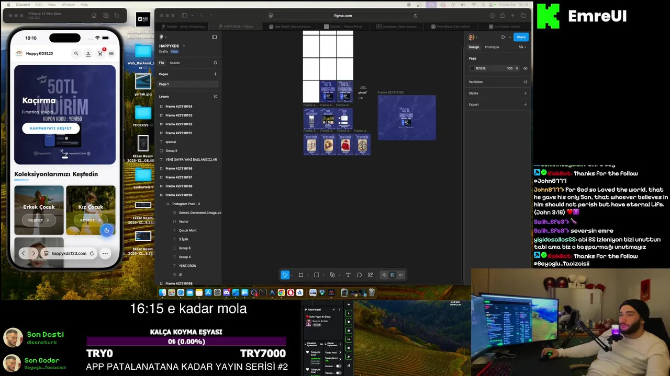The width and height of the screenshot is (670, 376).
Task: Select the Text tool in Figma toolbar
Action: 348,275
